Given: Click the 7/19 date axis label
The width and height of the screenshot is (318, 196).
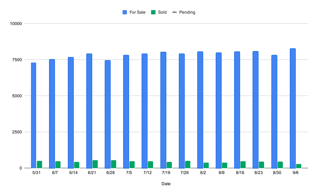Looking at the screenshot, I should point(166,173).
